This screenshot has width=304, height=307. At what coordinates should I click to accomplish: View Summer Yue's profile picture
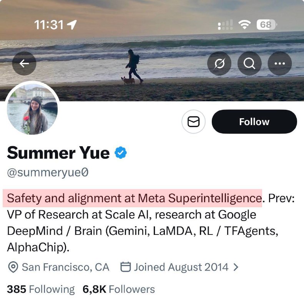pos(32,110)
